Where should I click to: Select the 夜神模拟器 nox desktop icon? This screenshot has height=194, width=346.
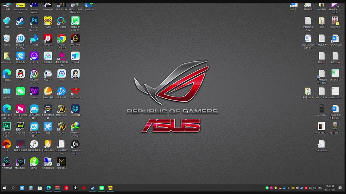(6, 163)
